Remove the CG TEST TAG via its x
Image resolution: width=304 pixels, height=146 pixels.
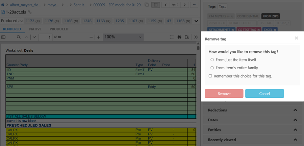[x=258, y=30]
